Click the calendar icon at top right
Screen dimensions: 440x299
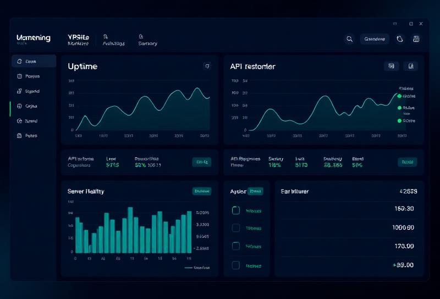pyautogui.click(x=416, y=39)
